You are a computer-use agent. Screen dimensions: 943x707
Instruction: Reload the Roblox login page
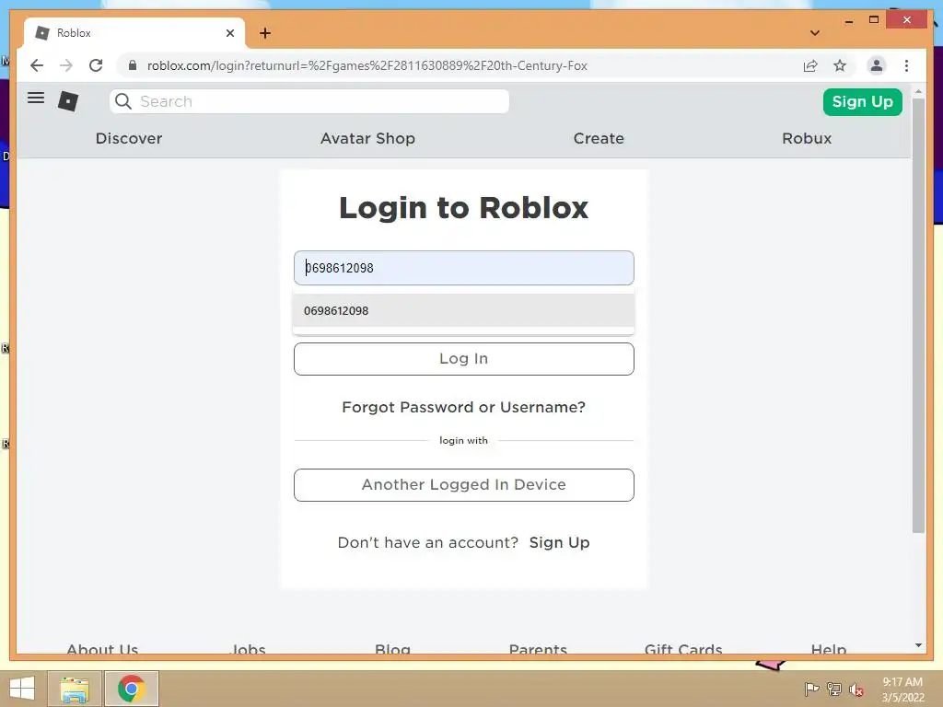[x=96, y=65]
